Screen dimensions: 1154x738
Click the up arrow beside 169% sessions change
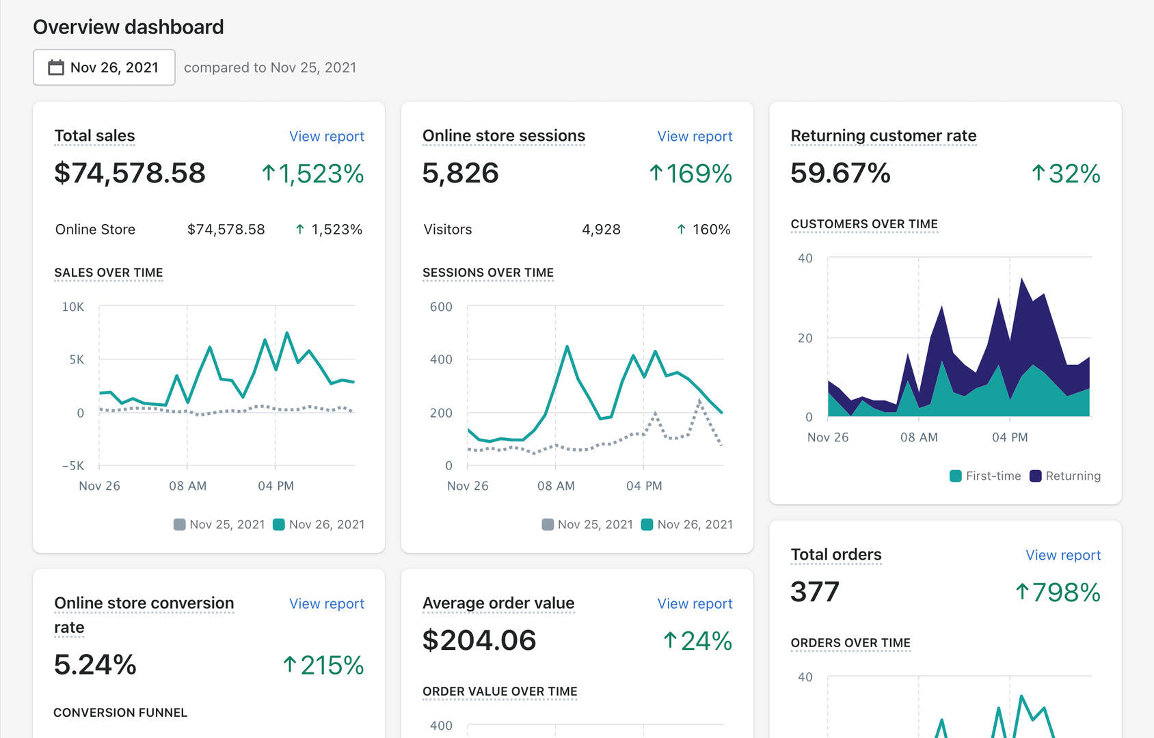click(x=656, y=174)
